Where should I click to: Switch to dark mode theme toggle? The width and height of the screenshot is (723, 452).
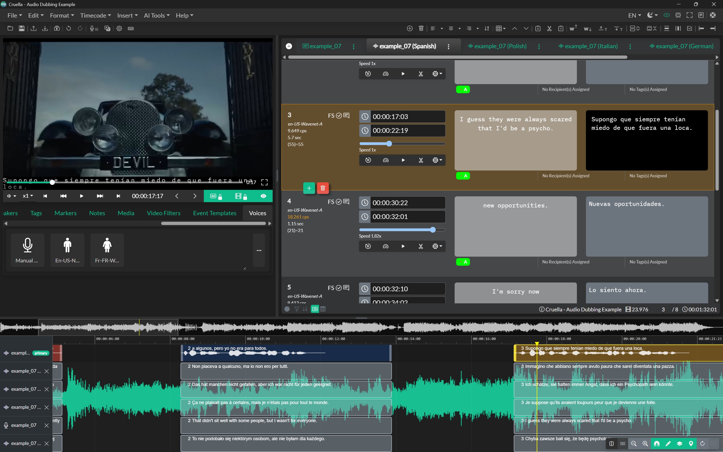(652, 15)
